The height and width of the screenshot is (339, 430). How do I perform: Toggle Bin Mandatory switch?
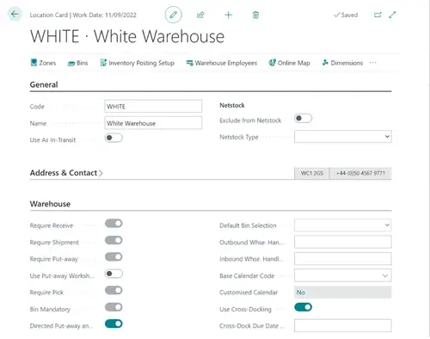point(114,307)
